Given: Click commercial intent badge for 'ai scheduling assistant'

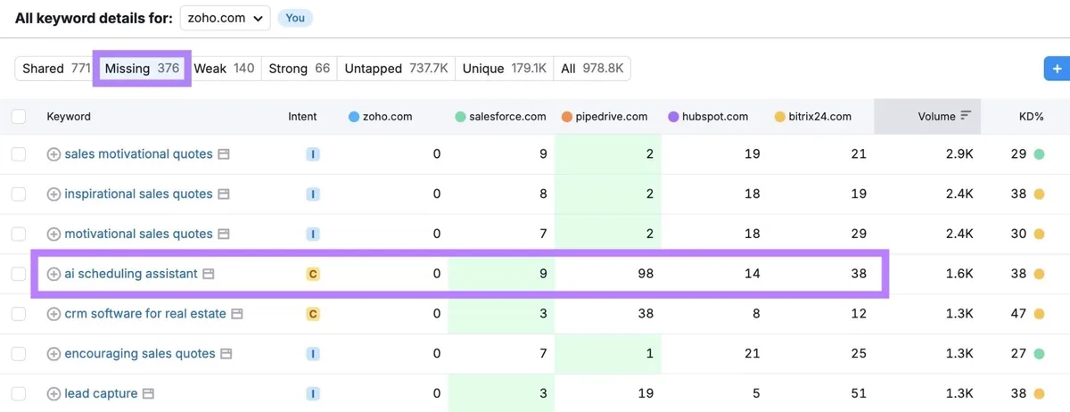Looking at the screenshot, I should click(313, 274).
